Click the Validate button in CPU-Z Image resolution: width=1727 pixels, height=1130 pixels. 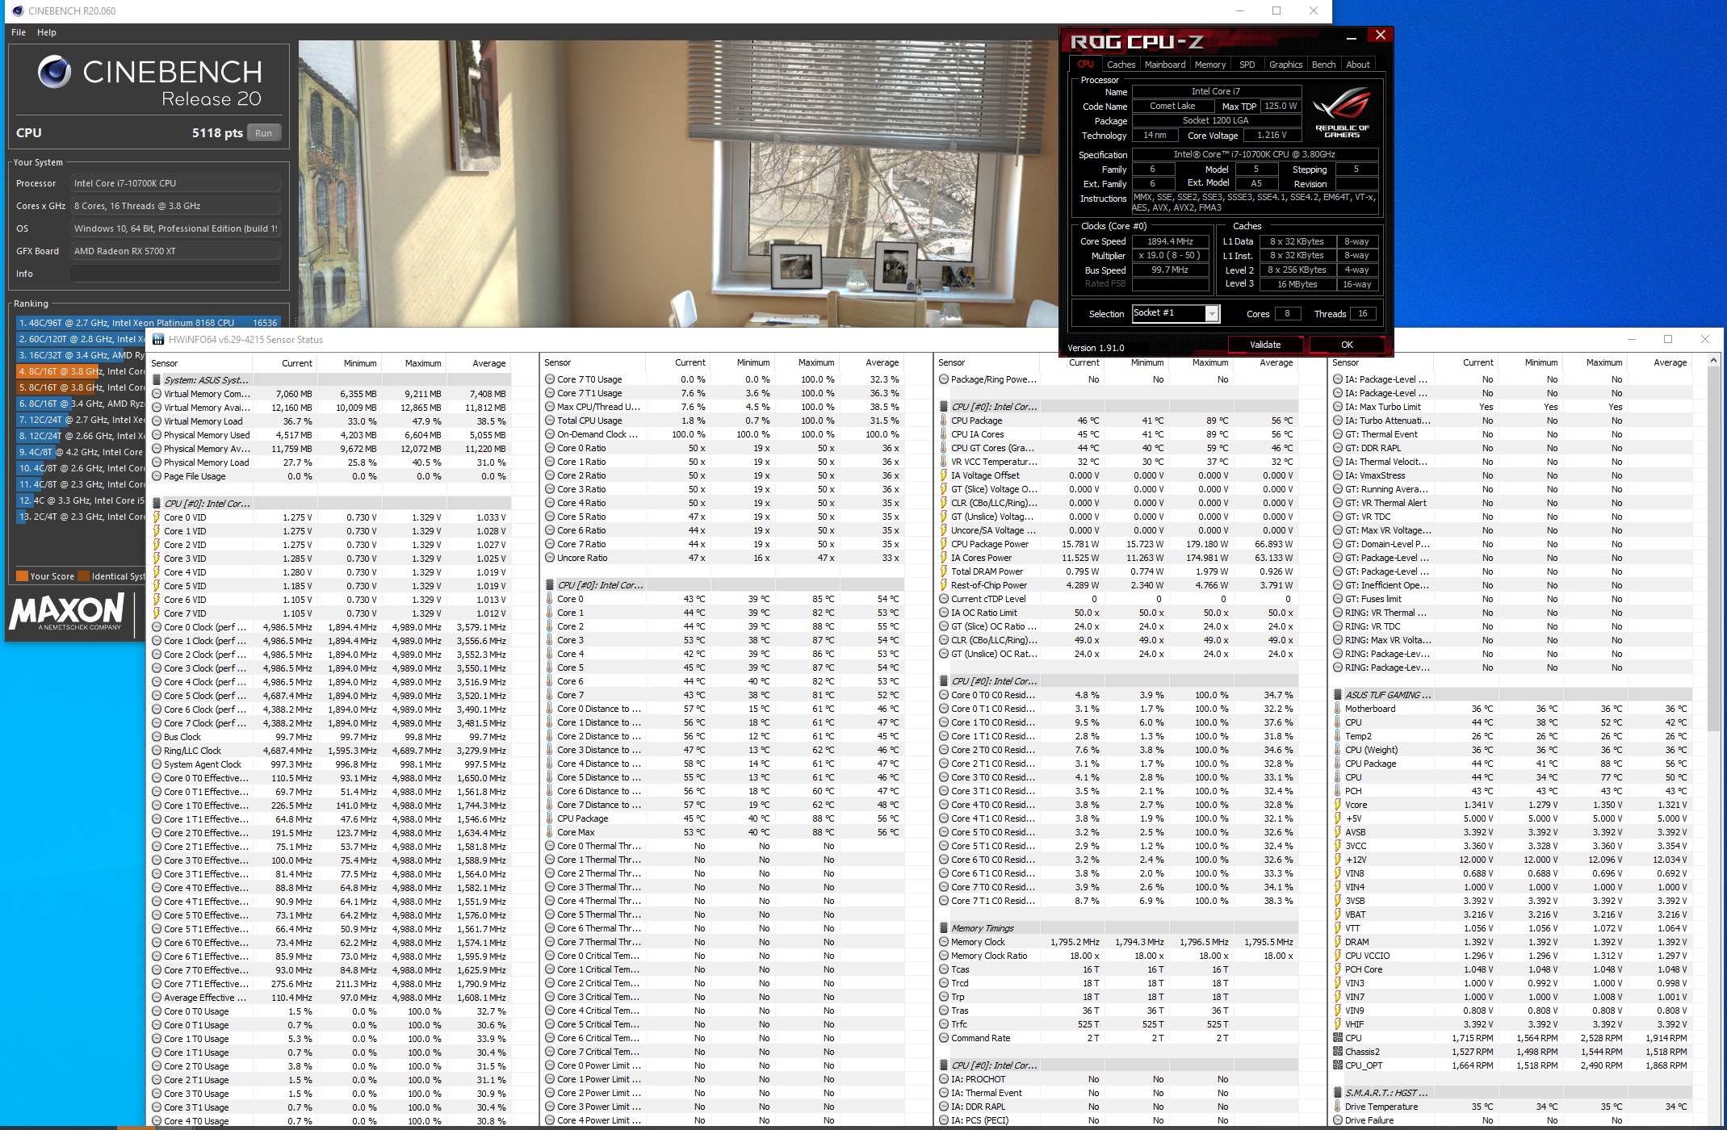(x=1265, y=345)
